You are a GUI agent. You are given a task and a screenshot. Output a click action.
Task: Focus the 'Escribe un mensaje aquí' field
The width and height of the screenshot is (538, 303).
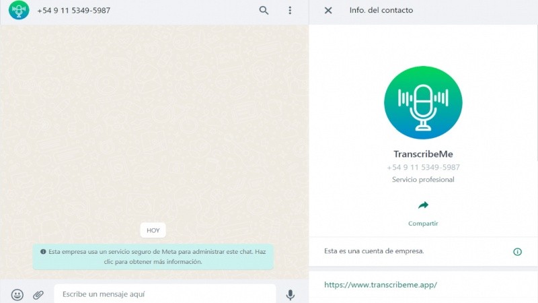pos(165,294)
